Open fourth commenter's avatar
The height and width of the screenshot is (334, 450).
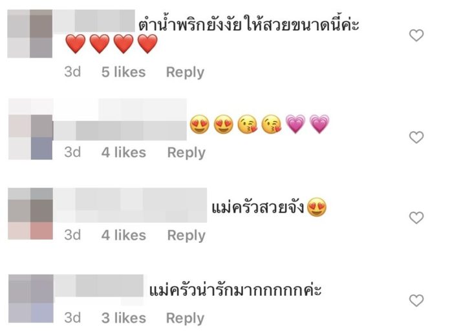coord(31,298)
